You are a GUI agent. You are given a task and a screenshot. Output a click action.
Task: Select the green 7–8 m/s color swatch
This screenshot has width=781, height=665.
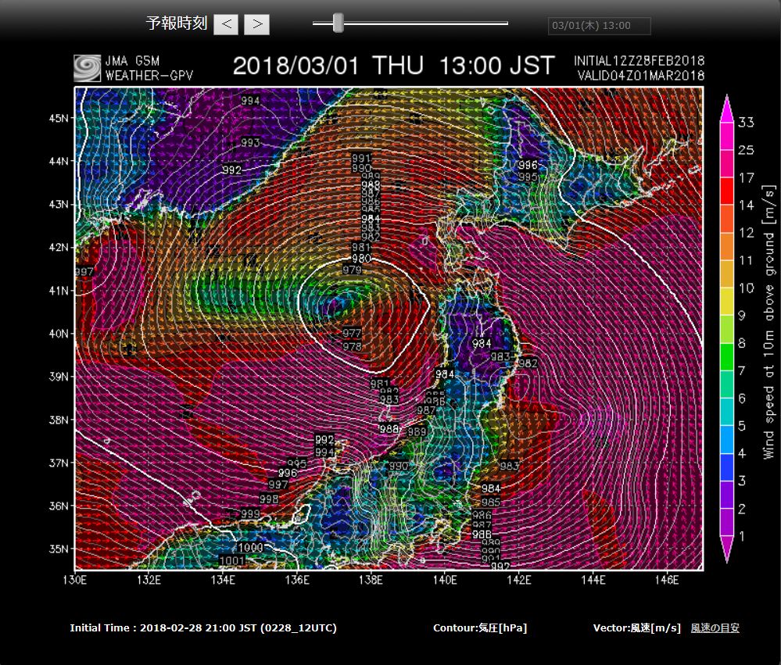(x=726, y=357)
